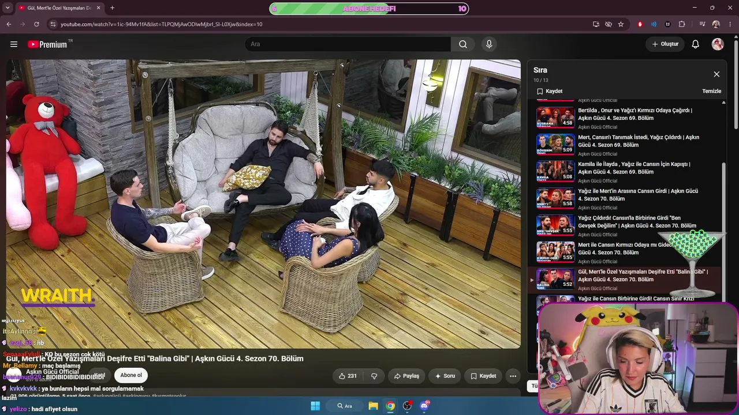Open Chrome media controls icon
Viewport: 739px width, 415px height.
[x=702, y=24]
